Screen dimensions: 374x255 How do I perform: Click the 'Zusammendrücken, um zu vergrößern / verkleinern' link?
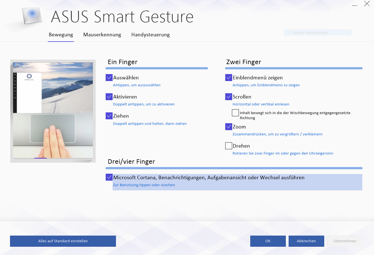click(x=278, y=134)
